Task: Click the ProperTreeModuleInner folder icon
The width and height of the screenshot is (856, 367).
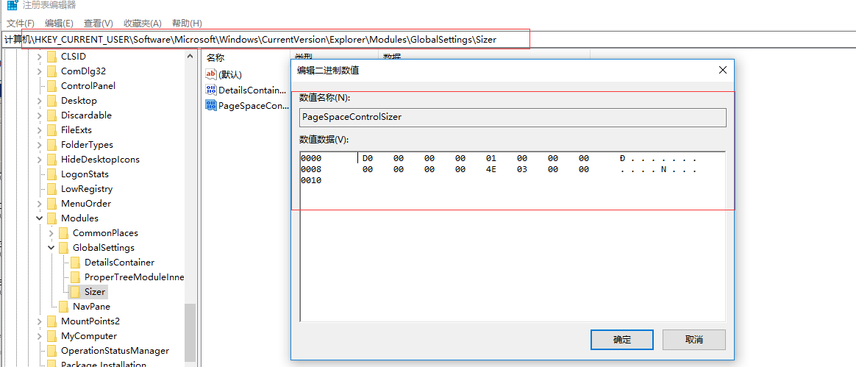Action: (x=75, y=277)
